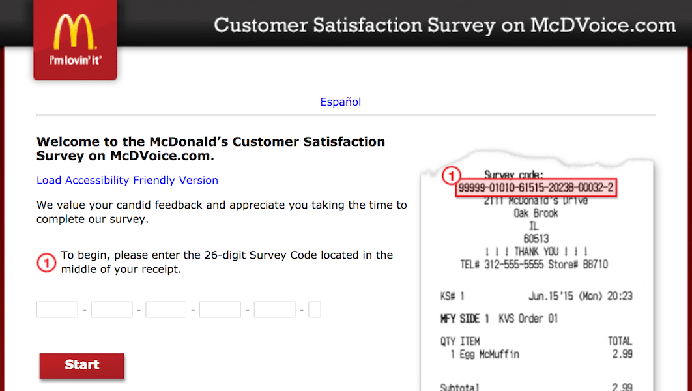Click receipt code 99999-01010-61515-20238-00032-2
This screenshot has width=692, height=391.
coord(536,188)
